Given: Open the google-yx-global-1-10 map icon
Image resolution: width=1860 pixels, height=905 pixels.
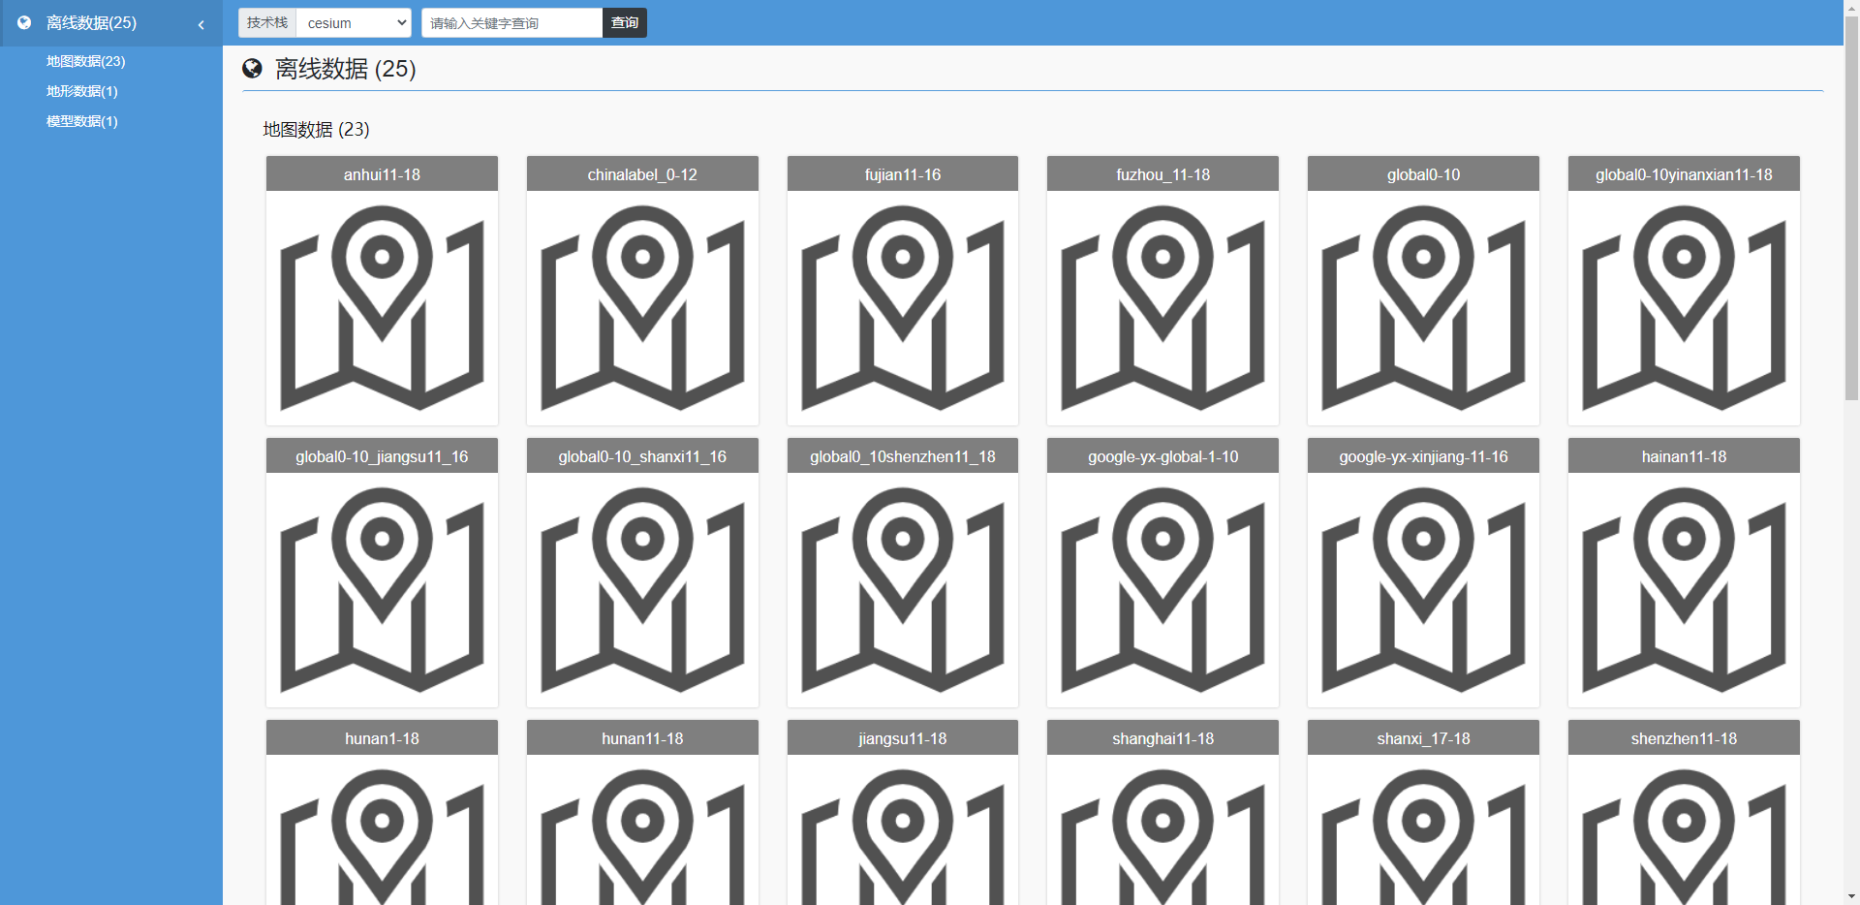Looking at the screenshot, I should click(1162, 590).
